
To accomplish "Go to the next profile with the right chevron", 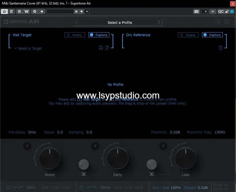I will [159, 22].
